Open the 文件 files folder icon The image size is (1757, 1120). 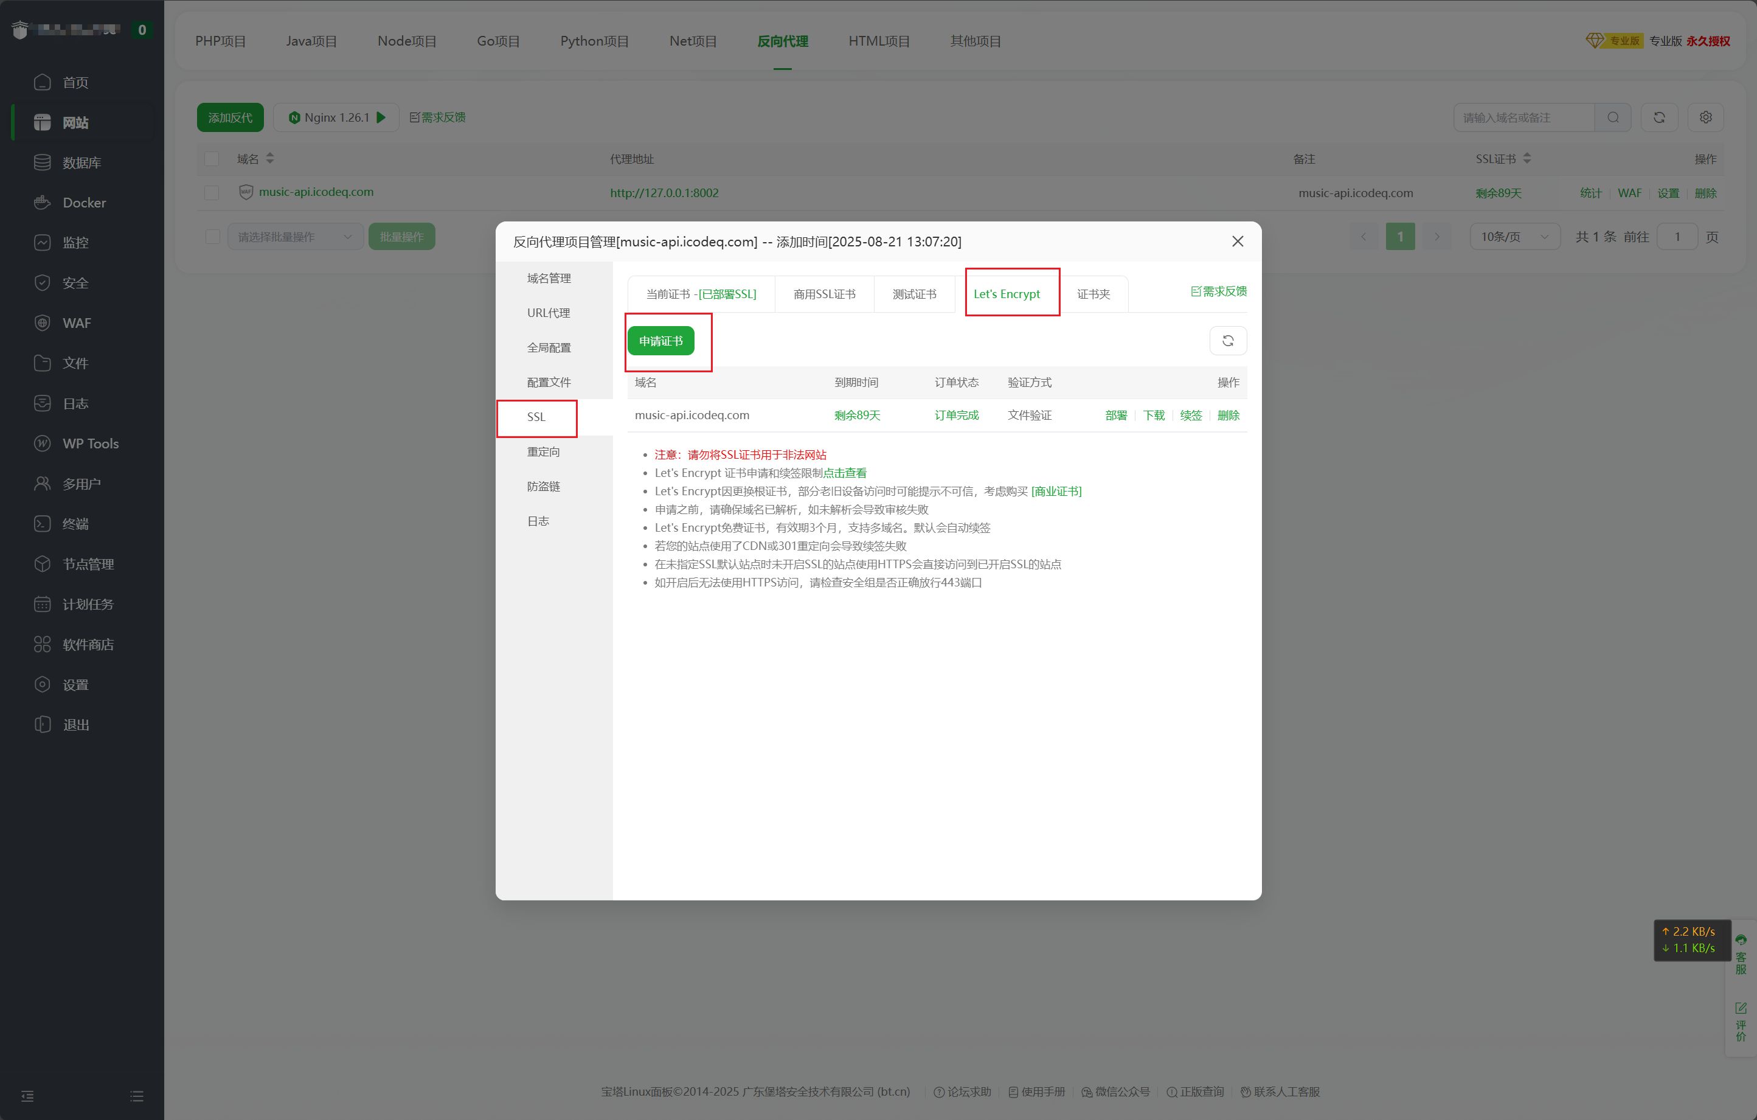tap(43, 363)
